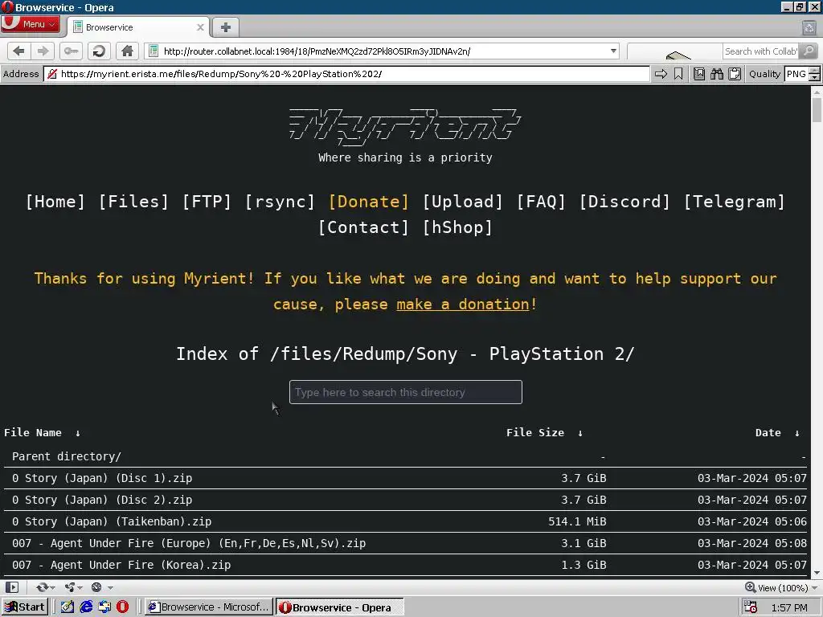Download 007 Agent Under Fire (Korea).zip

click(121, 565)
